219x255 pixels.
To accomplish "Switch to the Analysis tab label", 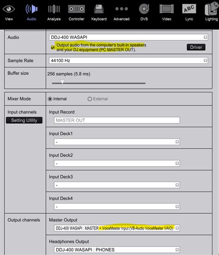I will click(x=54, y=19).
